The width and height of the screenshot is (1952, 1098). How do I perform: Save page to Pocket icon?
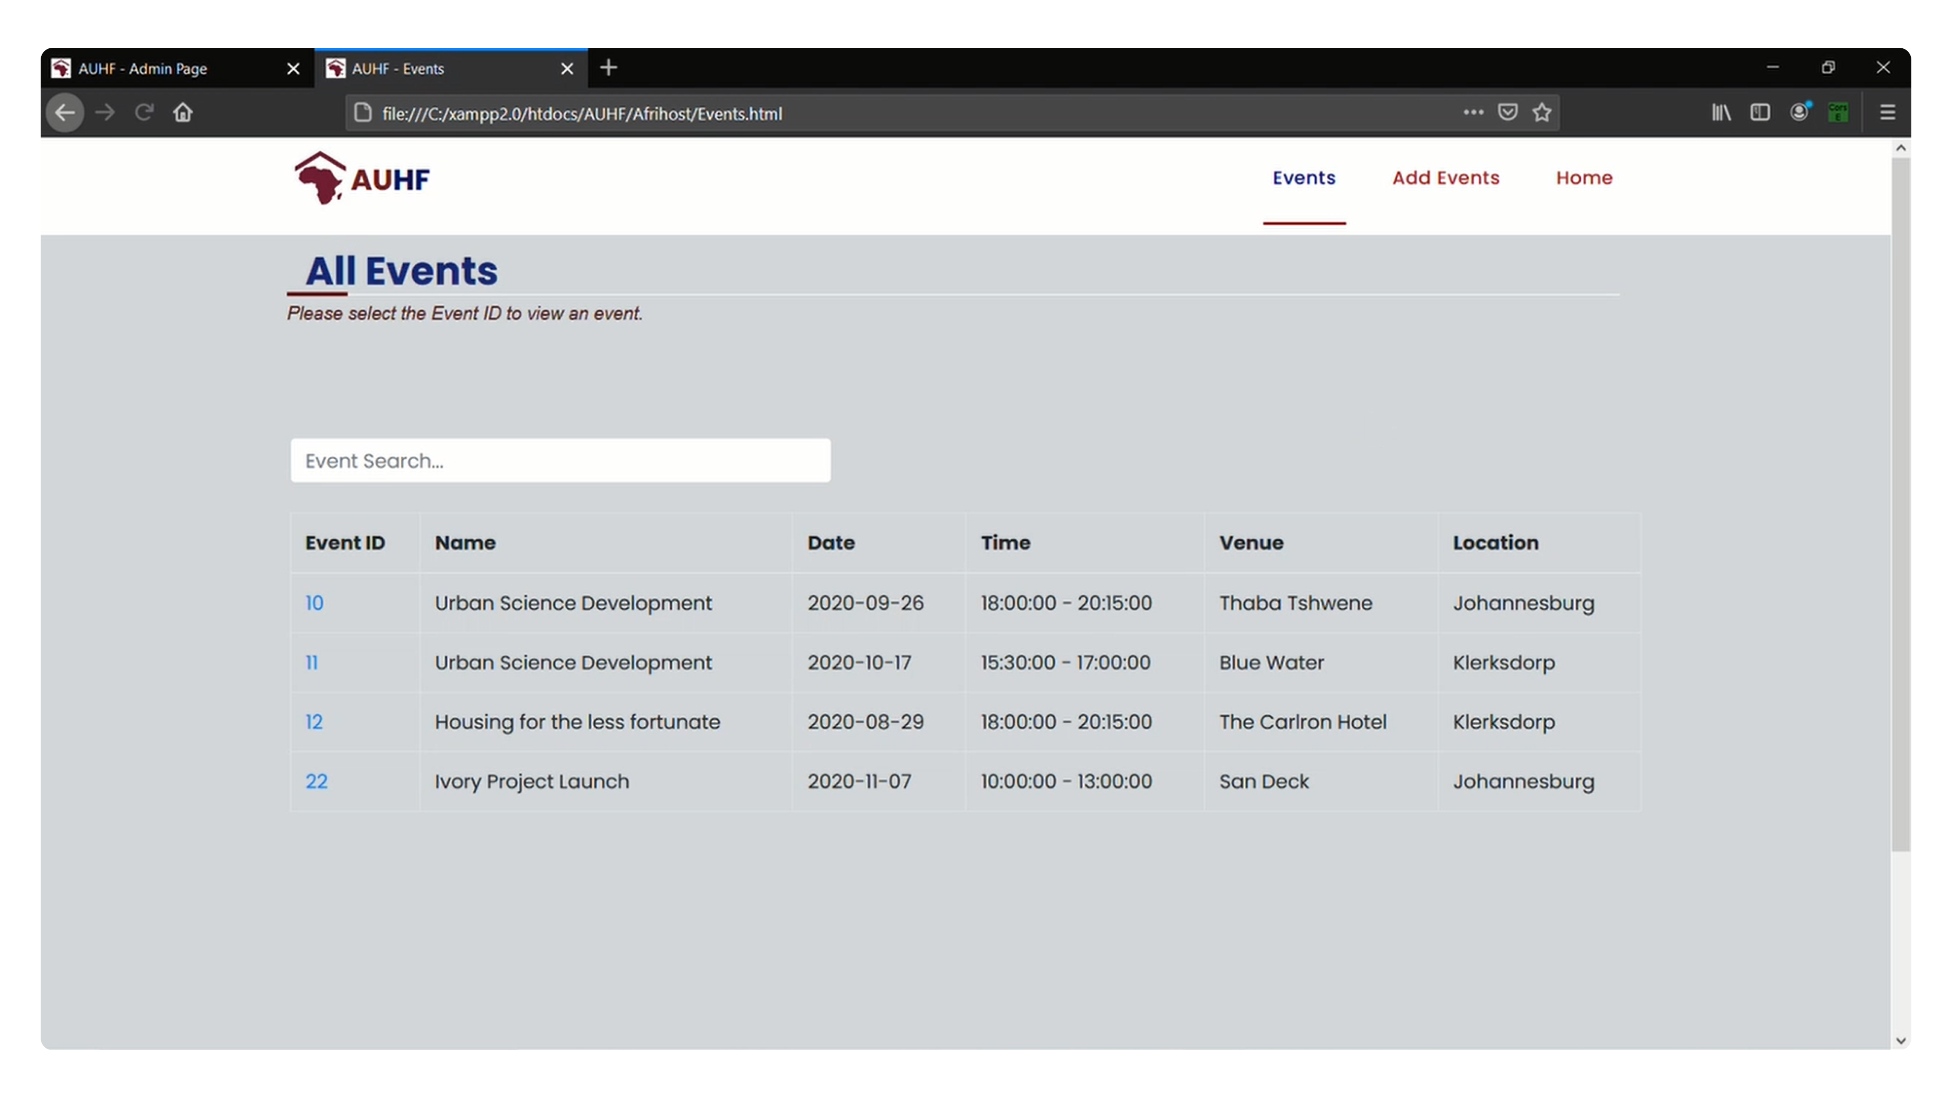click(x=1508, y=112)
